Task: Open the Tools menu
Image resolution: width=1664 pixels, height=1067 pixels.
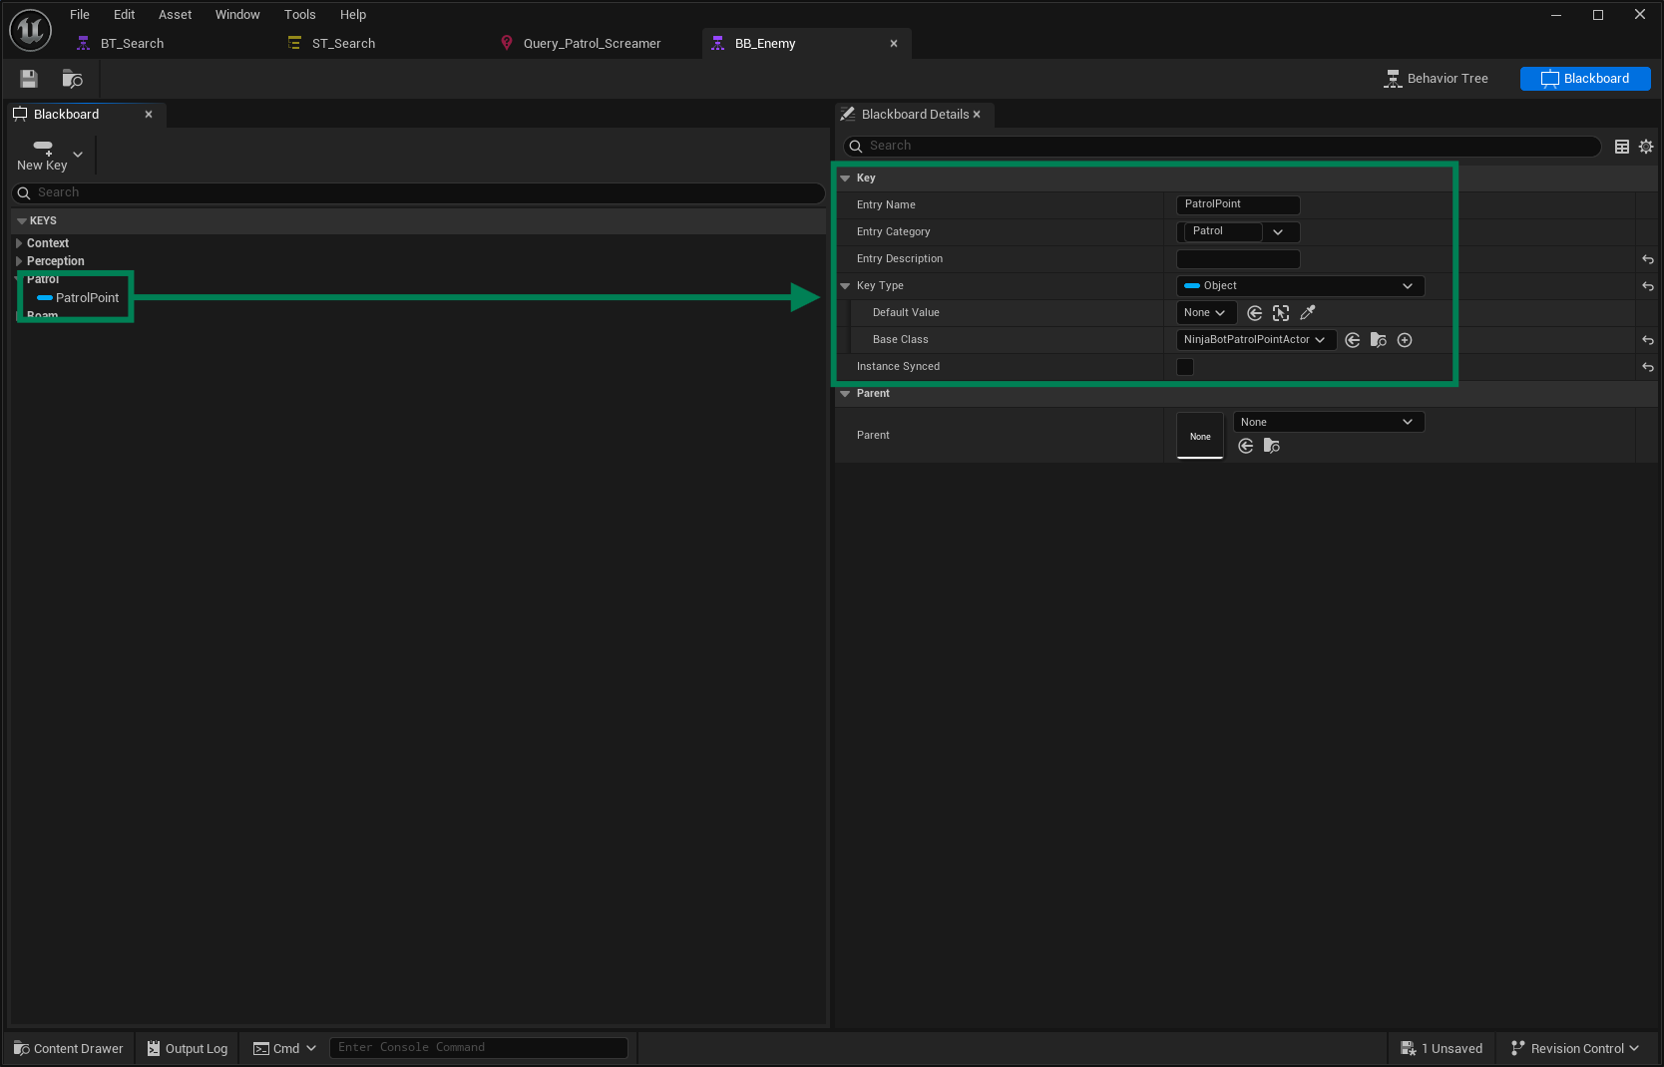Action: pos(299,15)
